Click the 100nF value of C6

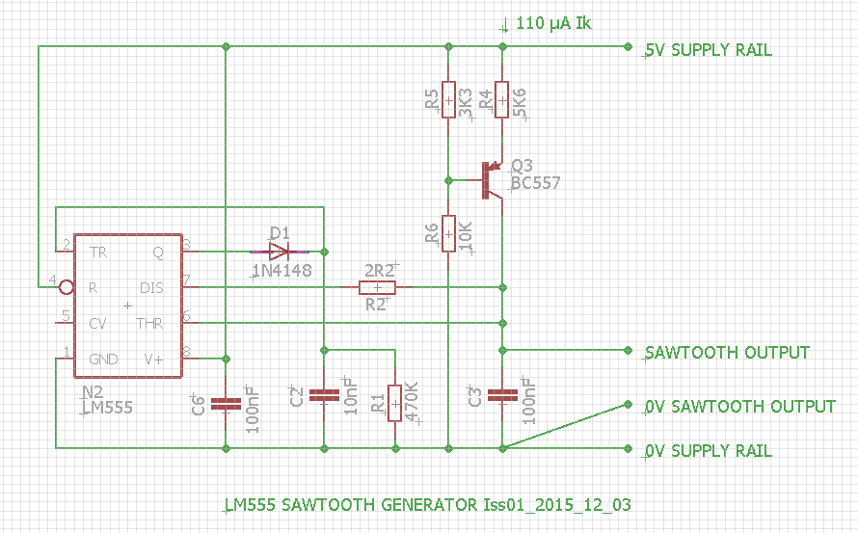[253, 410]
